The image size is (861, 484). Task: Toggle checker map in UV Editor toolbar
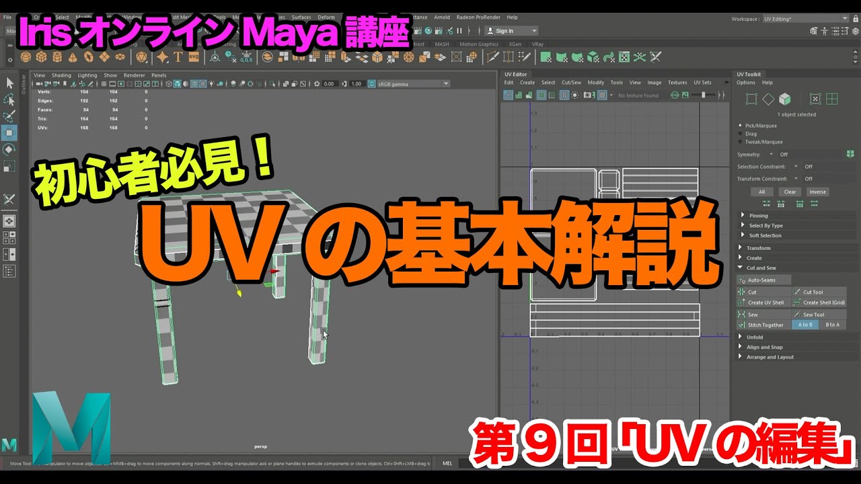tap(603, 95)
